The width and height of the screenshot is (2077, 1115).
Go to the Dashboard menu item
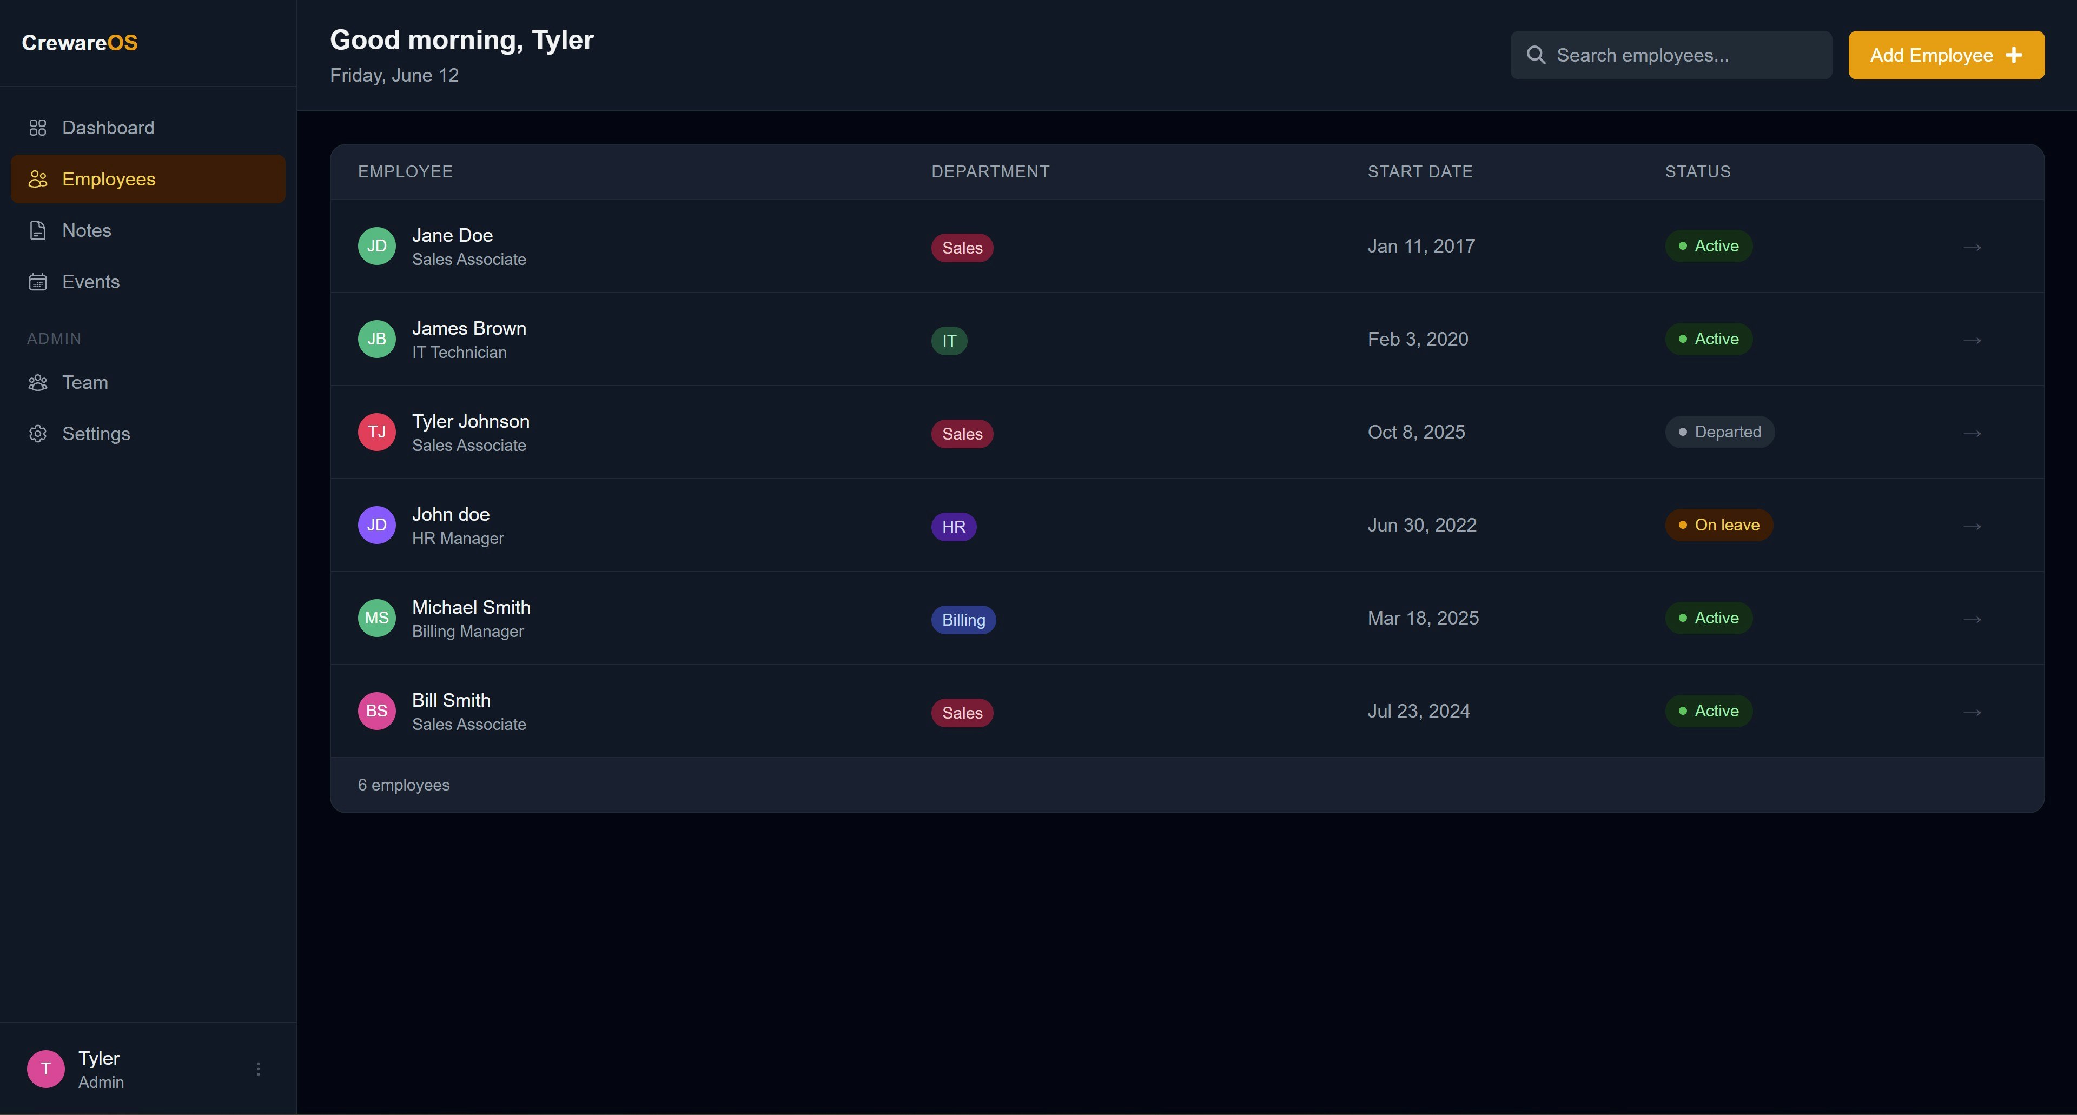[x=148, y=128]
